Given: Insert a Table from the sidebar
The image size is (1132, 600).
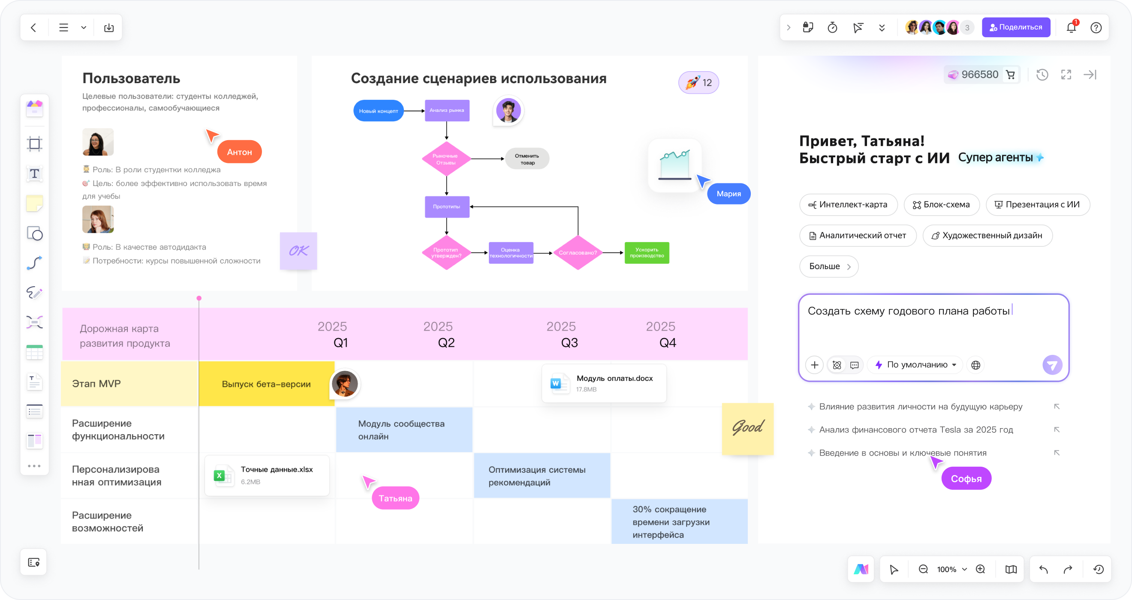Looking at the screenshot, I should tap(34, 352).
